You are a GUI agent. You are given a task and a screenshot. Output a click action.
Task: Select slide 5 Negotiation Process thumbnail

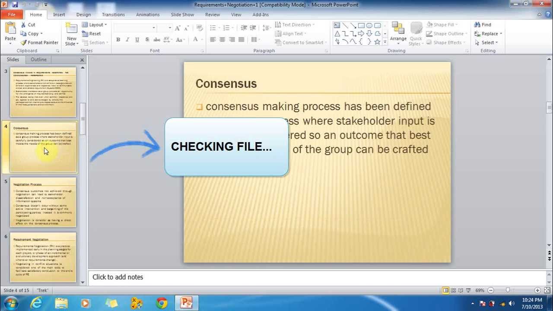tap(43, 202)
